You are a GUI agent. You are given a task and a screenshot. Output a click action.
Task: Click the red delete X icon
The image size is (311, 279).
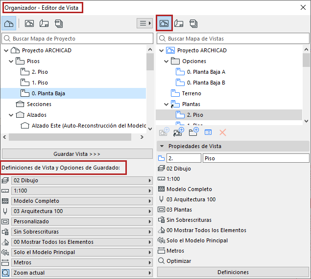pyautogui.click(x=223, y=132)
